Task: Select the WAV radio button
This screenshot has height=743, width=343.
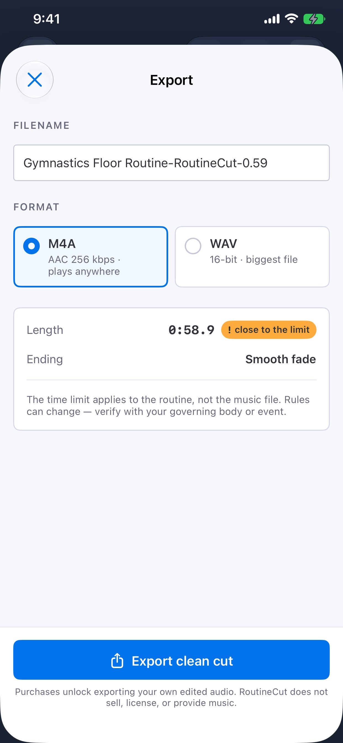Action: coord(193,246)
